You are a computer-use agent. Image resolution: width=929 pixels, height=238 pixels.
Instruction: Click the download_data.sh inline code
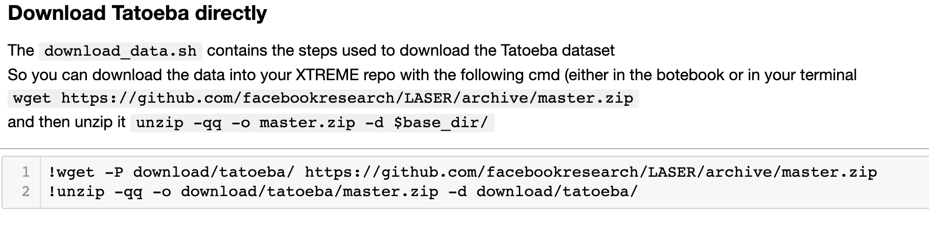click(120, 51)
